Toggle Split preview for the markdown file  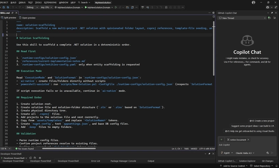(x=8, y=18)
